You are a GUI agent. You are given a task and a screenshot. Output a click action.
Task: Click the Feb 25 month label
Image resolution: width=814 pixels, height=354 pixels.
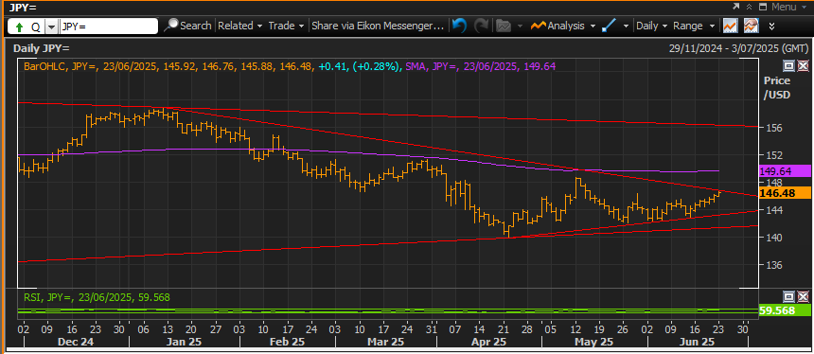tap(287, 342)
